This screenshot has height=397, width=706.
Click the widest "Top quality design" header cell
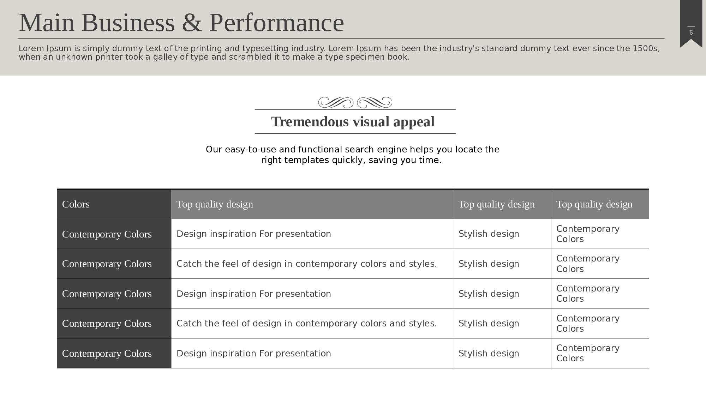[x=312, y=204]
